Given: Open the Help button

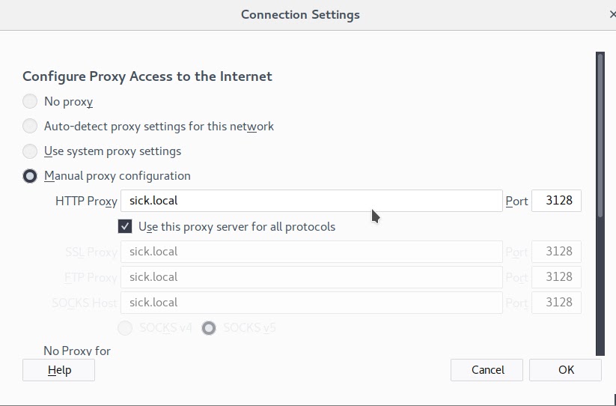Looking at the screenshot, I should [58, 370].
